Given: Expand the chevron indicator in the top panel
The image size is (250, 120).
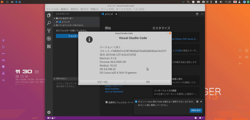Looking at the screenshot, I should (x=183, y=2).
